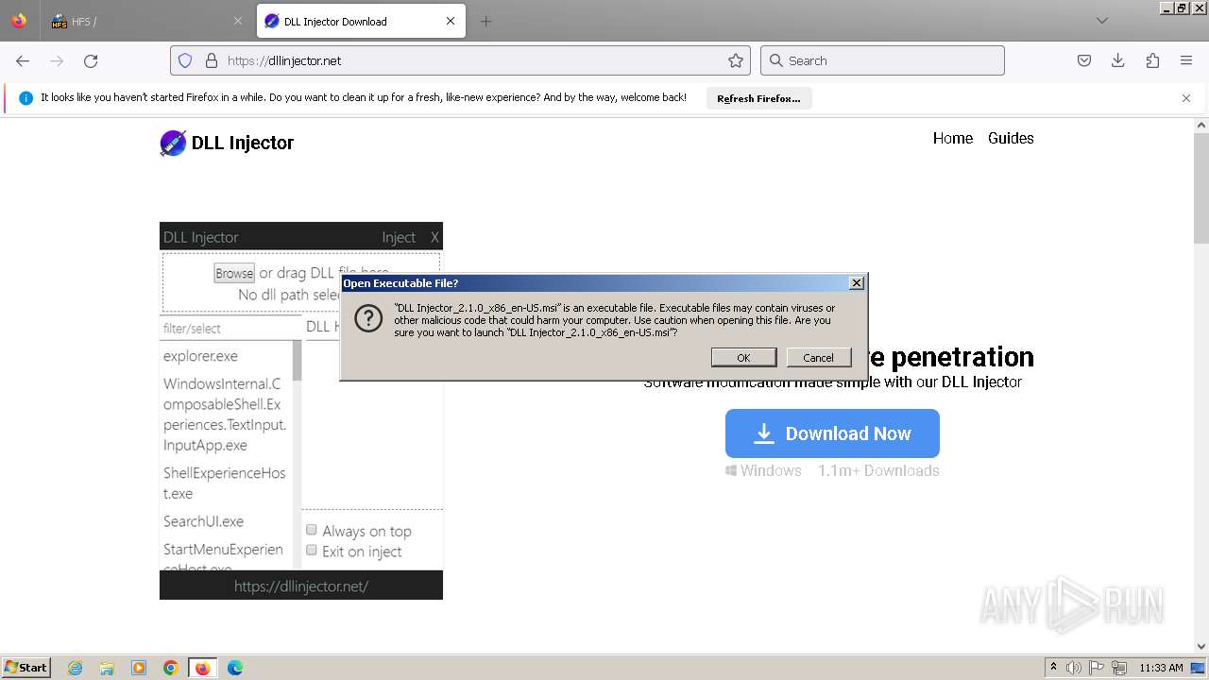1209x680 pixels.
Task: Click the DLL Injector logo
Action: pyautogui.click(x=227, y=143)
